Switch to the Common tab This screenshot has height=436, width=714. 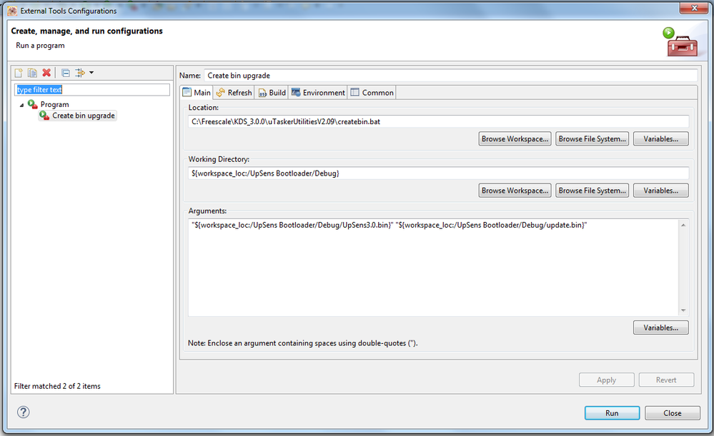(x=372, y=92)
